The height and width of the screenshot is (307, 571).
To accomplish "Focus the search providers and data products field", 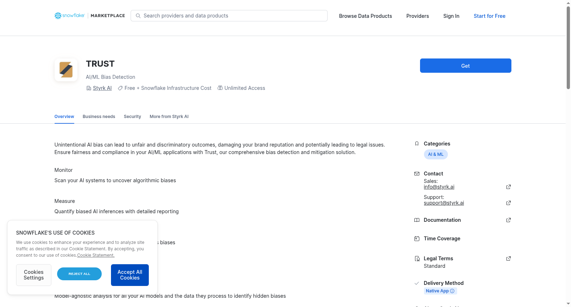I will (229, 16).
